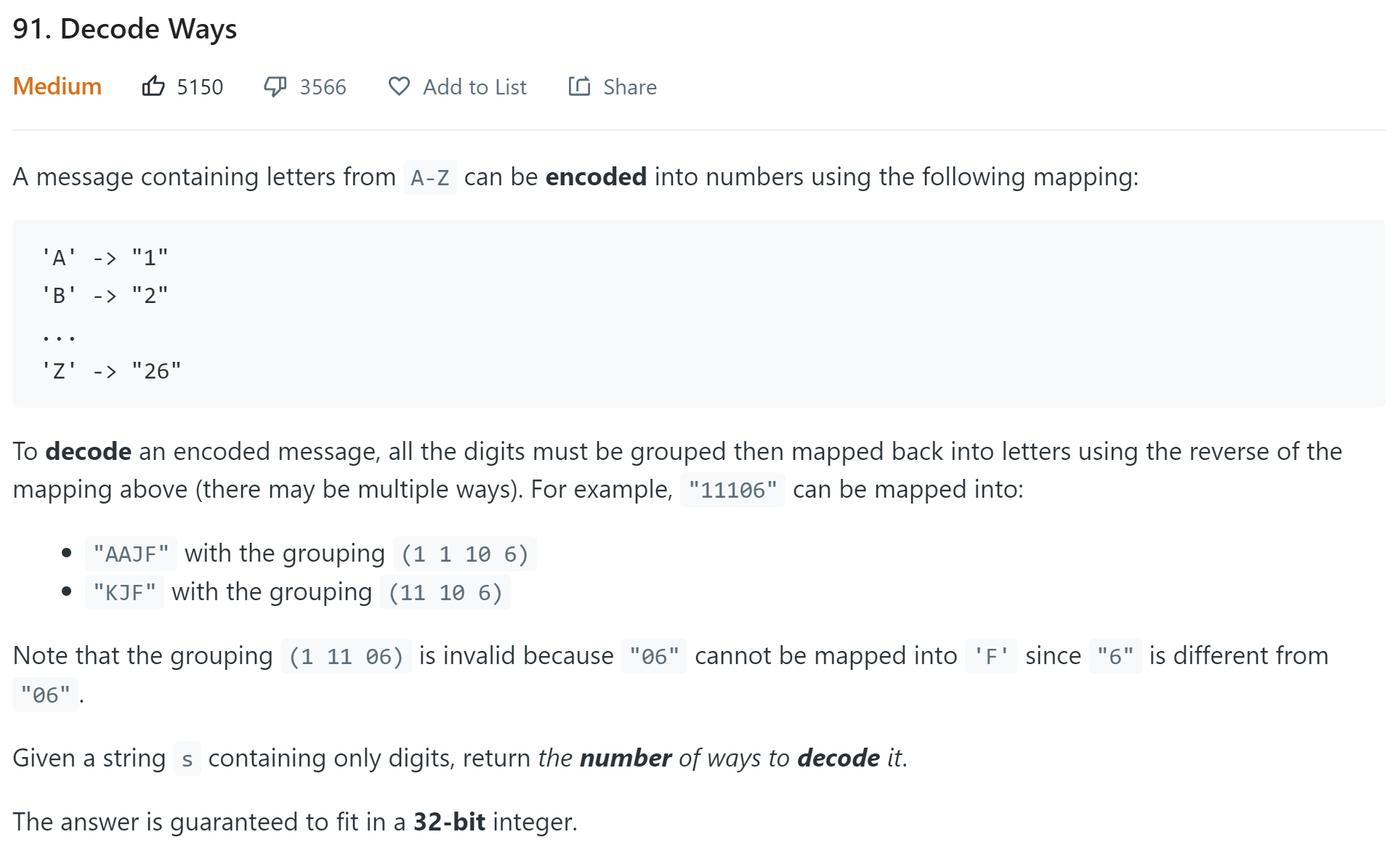Click the "11106" example code snippet
1393x861 pixels.
pyautogui.click(x=732, y=490)
